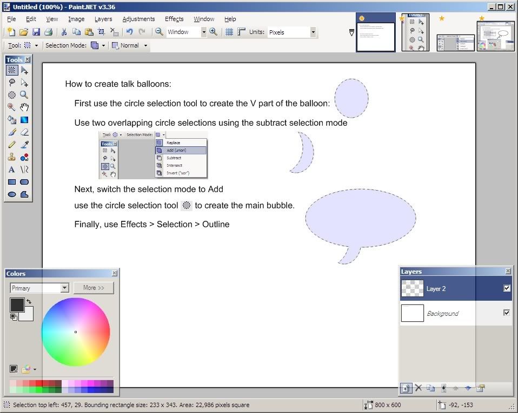Select the Clone Stamp tool
The width and height of the screenshot is (518, 413).
pyautogui.click(x=12, y=157)
